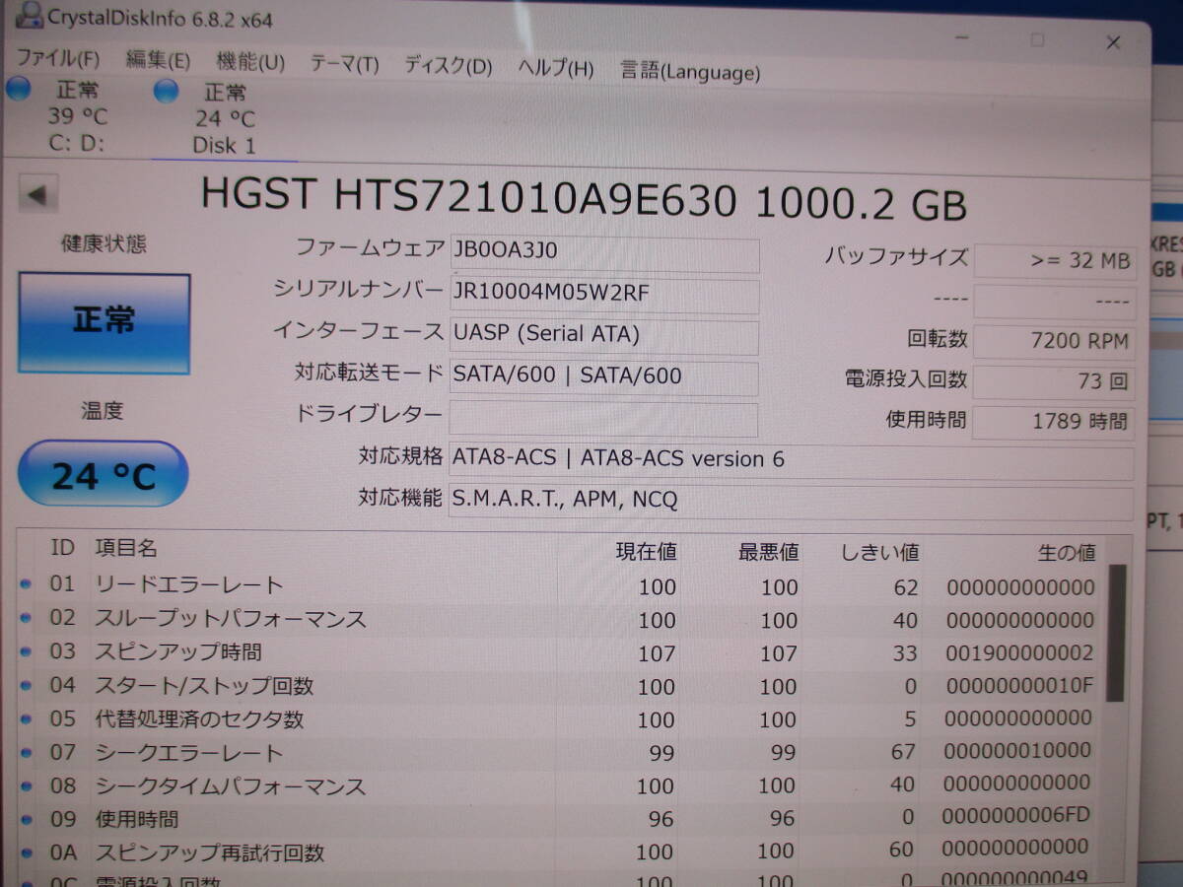Open the ディスク(D) menu
The image size is (1183, 887).
[x=448, y=66]
